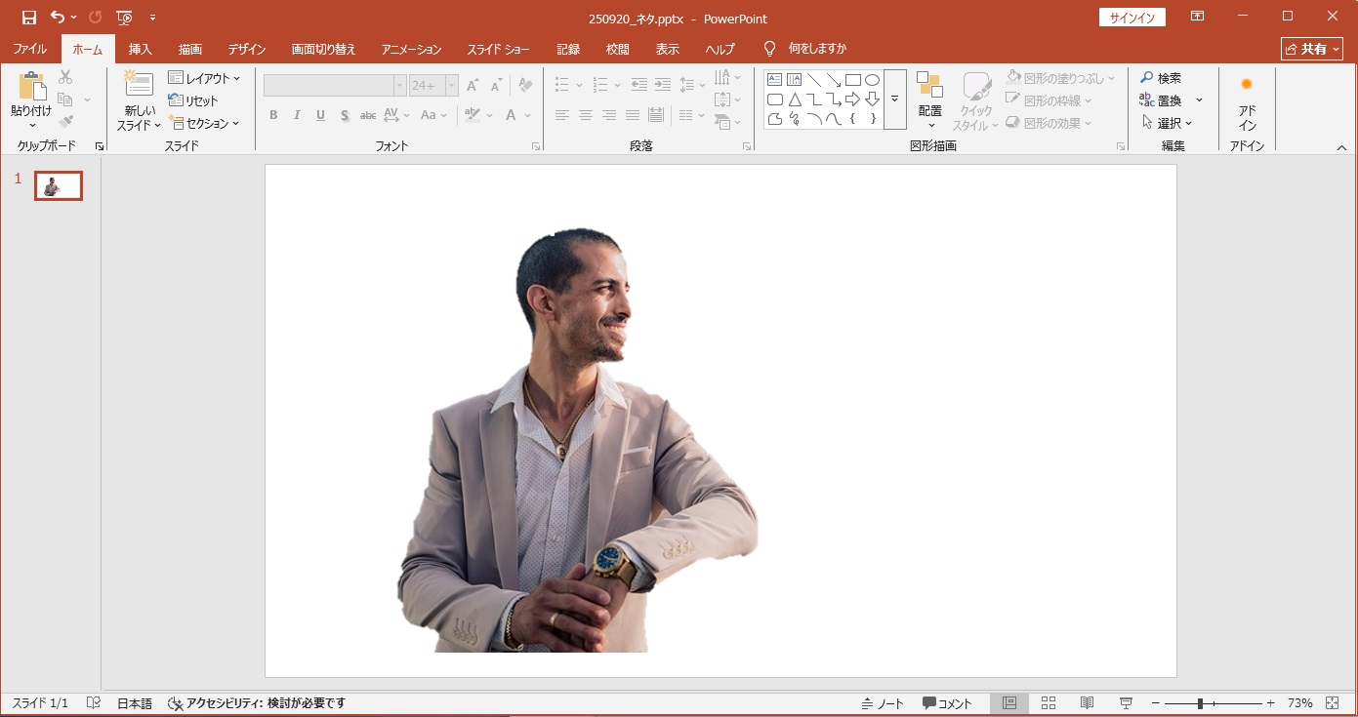The image size is (1358, 717).
Task: Click the New Slide icon
Action: point(139,86)
